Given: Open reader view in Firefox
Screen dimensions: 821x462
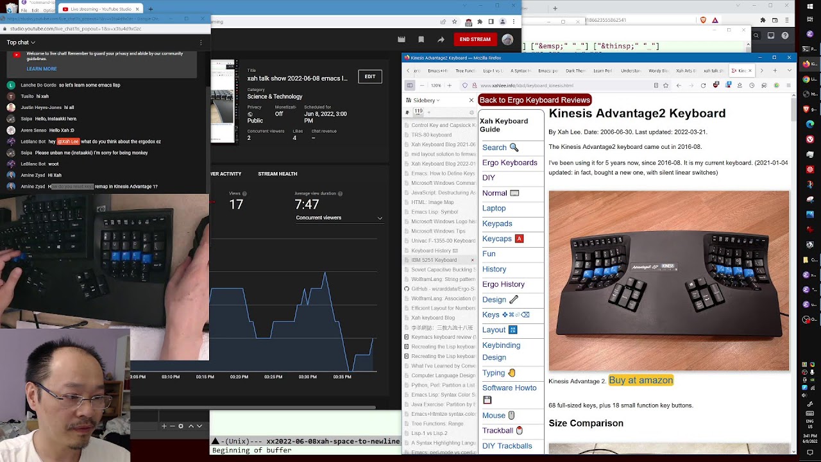Looking at the screenshot, I should [x=656, y=85].
